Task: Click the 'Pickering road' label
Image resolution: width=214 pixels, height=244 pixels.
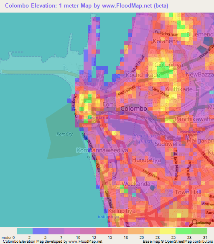Action: pyautogui.click(x=166, y=34)
